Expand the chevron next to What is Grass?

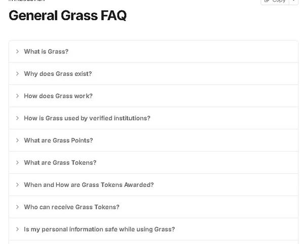17,52
